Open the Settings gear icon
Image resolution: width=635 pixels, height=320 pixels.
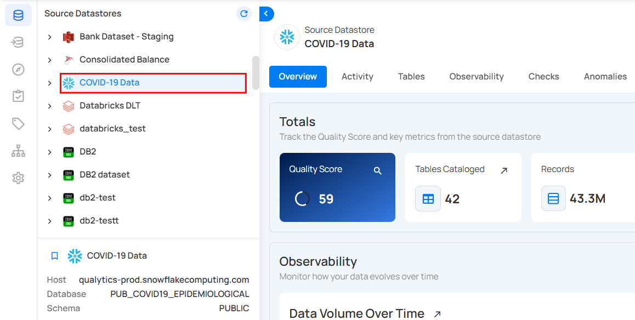pyautogui.click(x=18, y=178)
